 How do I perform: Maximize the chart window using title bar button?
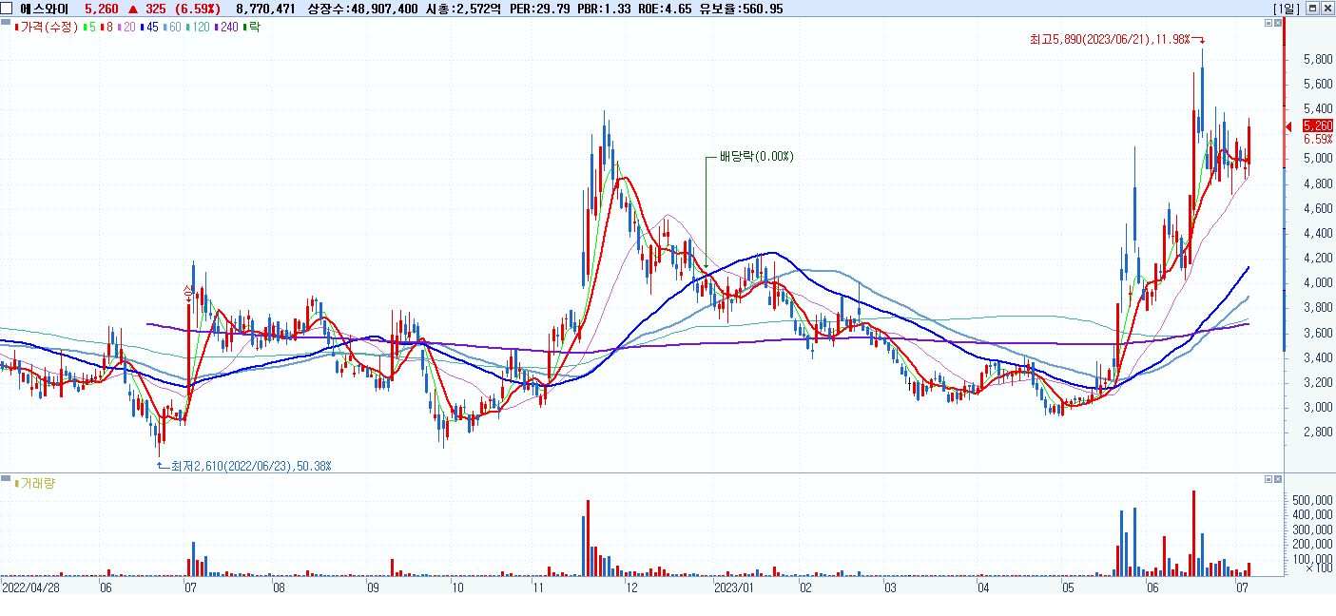tap(1312, 8)
